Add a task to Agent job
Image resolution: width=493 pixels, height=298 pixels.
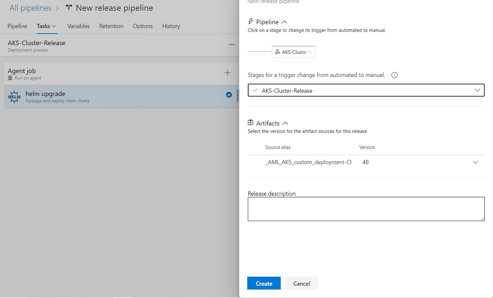click(x=228, y=73)
